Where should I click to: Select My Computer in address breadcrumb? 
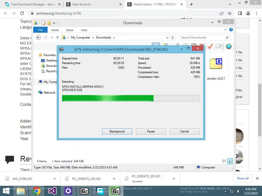click(x=81, y=38)
